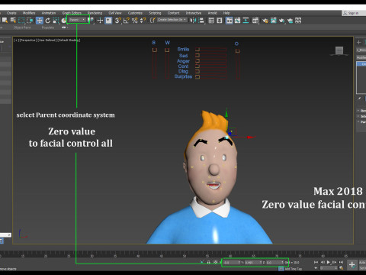
Task: Toggle the Ribbon display icon
Action: tap(230, 21)
